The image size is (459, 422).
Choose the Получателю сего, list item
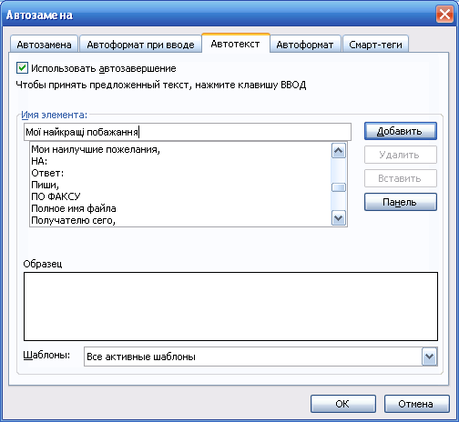pyautogui.click(x=74, y=220)
